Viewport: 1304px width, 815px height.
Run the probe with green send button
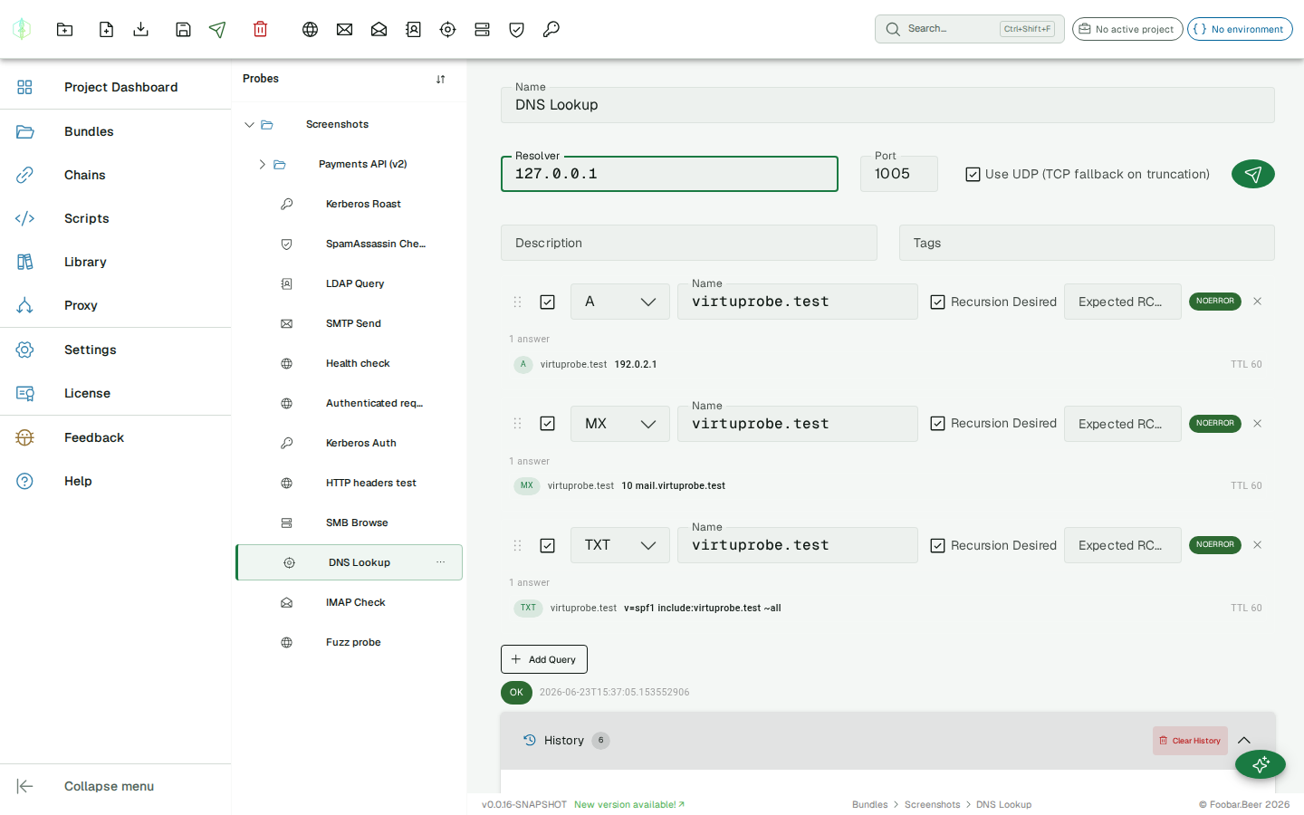(x=1252, y=174)
